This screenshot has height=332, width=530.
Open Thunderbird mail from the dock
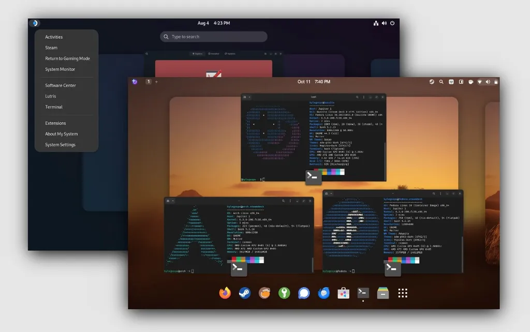pyautogui.click(x=323, y=293)
